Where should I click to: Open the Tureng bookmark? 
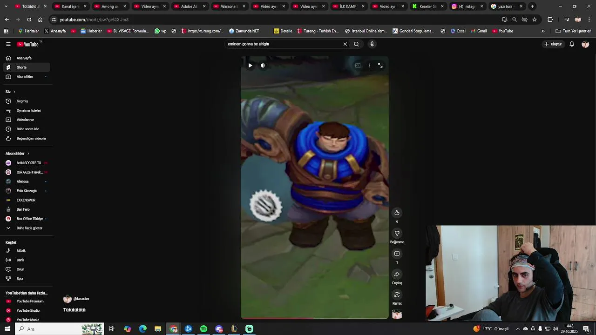(318, 31)
